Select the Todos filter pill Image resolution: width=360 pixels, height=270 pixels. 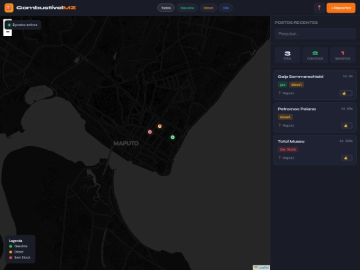click(x=166, y=8)
